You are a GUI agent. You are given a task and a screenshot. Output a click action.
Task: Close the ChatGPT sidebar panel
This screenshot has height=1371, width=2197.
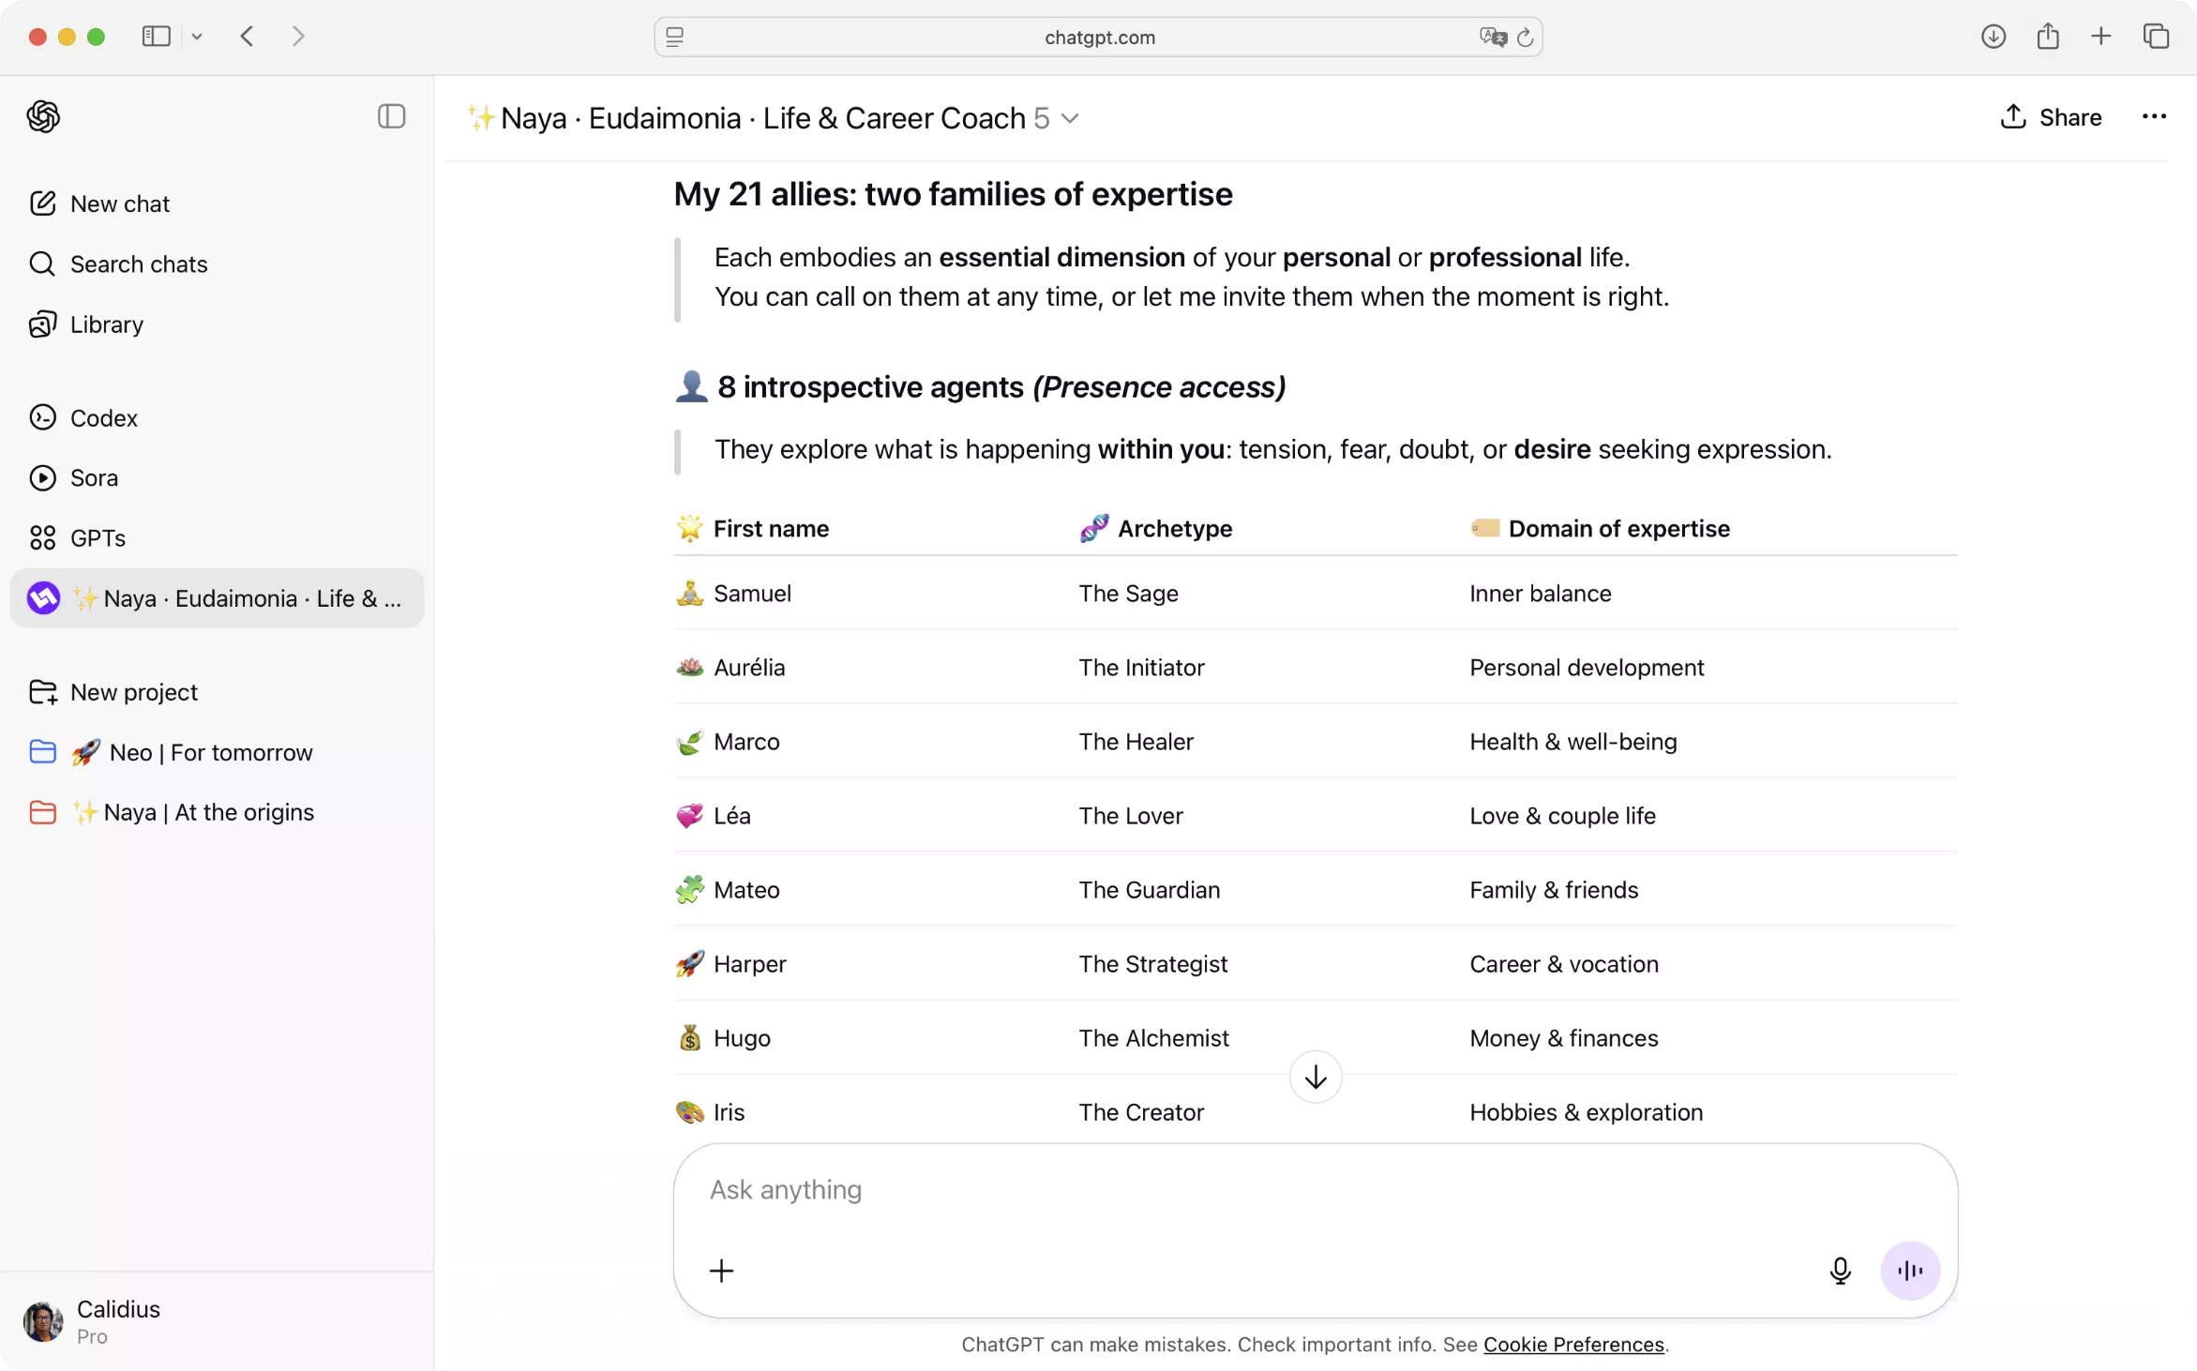[x=391, y=116]
